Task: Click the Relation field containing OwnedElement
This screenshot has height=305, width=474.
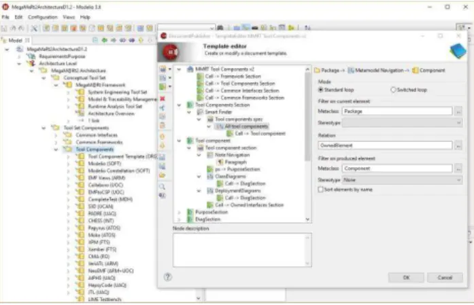Action: click(385, 145)
